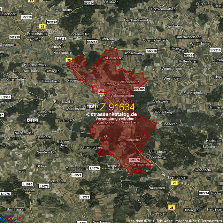Click the Gramstetterhof label in red zone
Image resolution: width=223 pixels, height=223 pixels.
tap(129, 140)
